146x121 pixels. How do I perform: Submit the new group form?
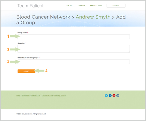[x=26, y=71]
